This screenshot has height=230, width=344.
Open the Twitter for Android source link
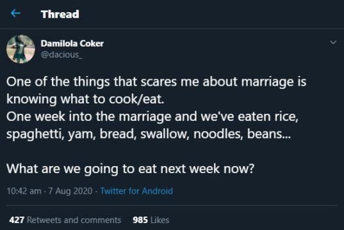click(x=136, y=191)
